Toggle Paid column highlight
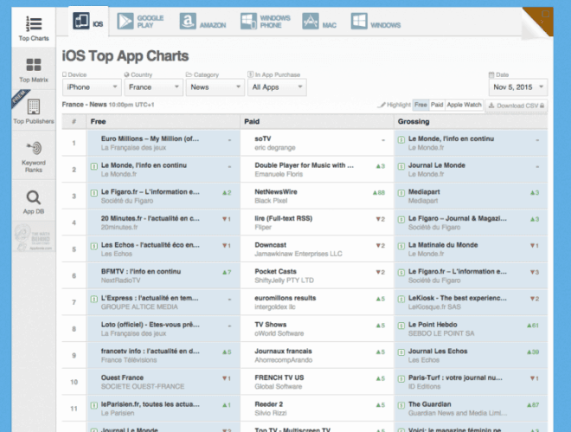The height and width of the screenshot is (432, 571). click(436, 105)
